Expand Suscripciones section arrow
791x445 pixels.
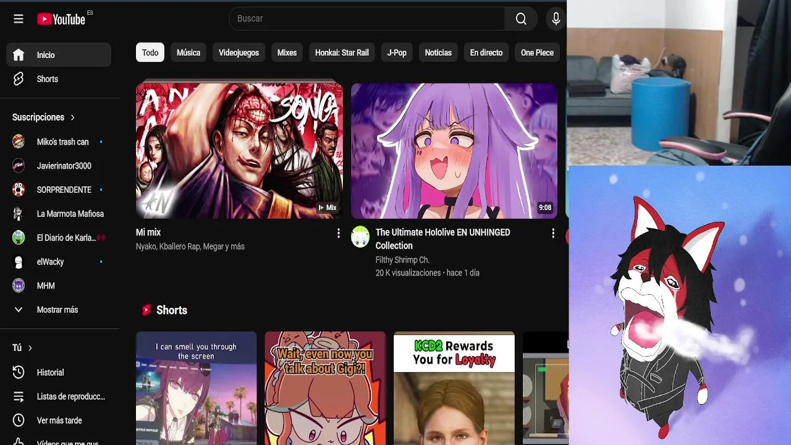click(72, 117)
